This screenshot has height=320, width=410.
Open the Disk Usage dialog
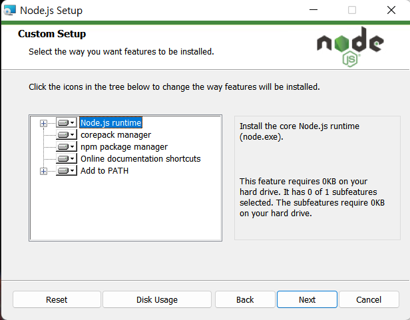coord(157,299)
